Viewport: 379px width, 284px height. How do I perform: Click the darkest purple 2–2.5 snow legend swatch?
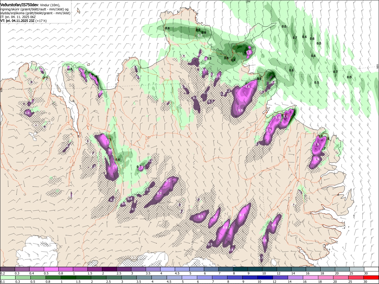point(110,269)
